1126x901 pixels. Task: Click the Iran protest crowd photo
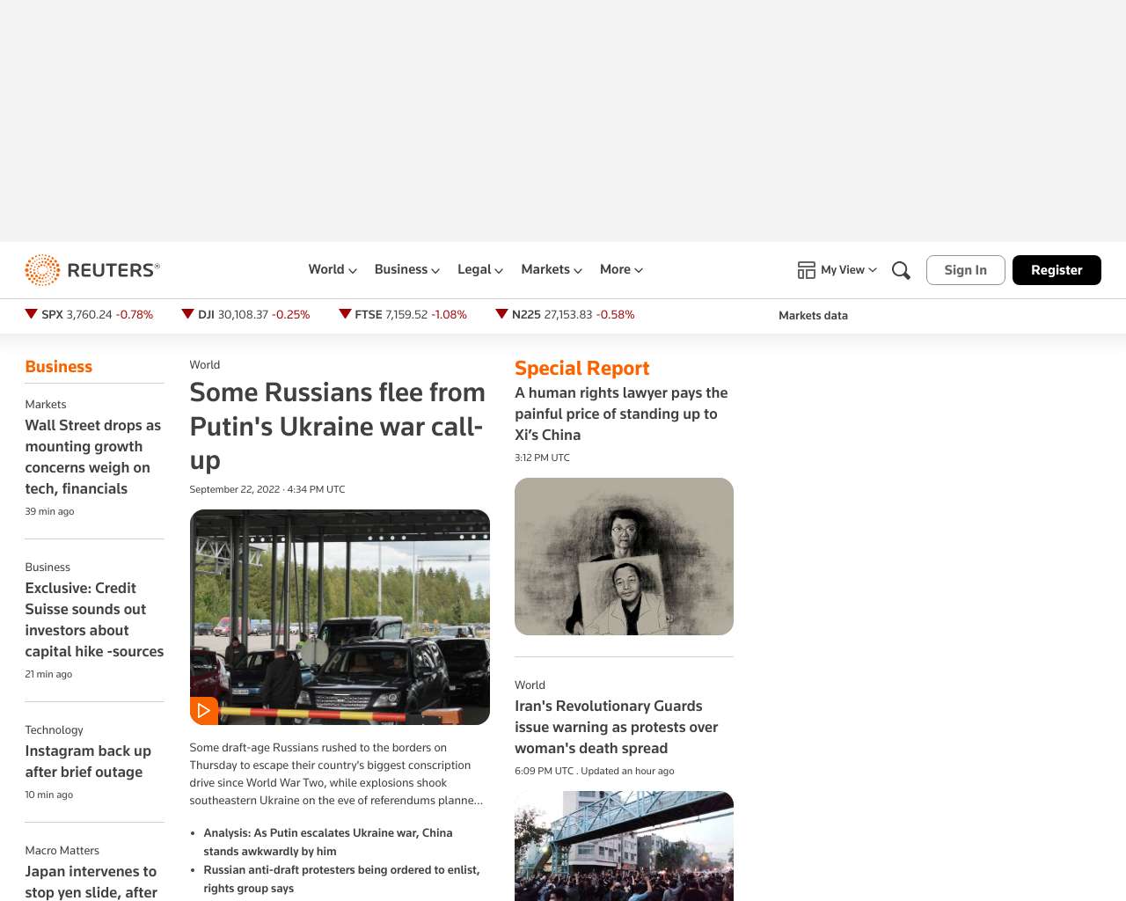(624, 846)
